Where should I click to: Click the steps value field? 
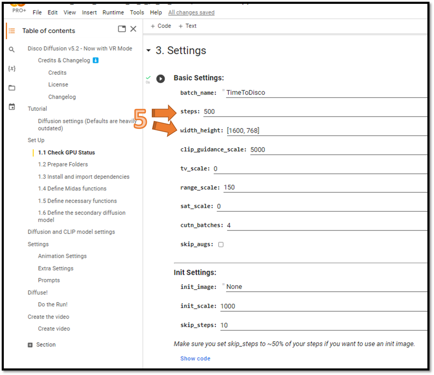(315, 111)
